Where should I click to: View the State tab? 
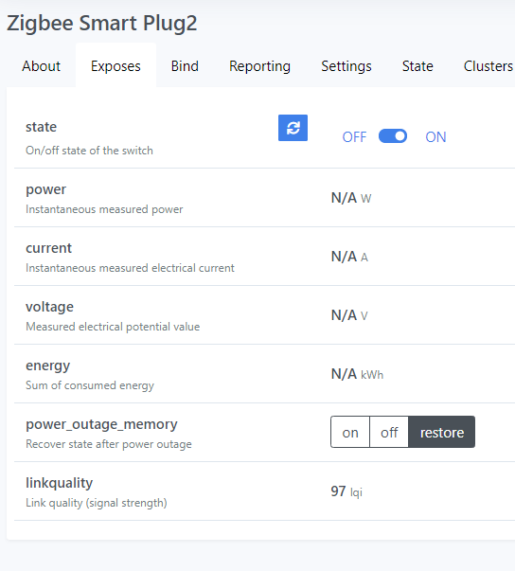click(x=417, y=66)
